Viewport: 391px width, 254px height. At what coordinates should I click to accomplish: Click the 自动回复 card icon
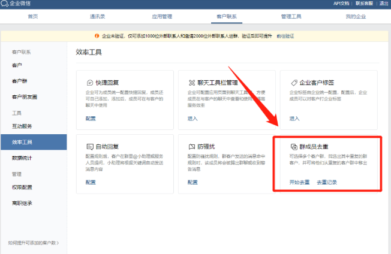click(90, 146)
